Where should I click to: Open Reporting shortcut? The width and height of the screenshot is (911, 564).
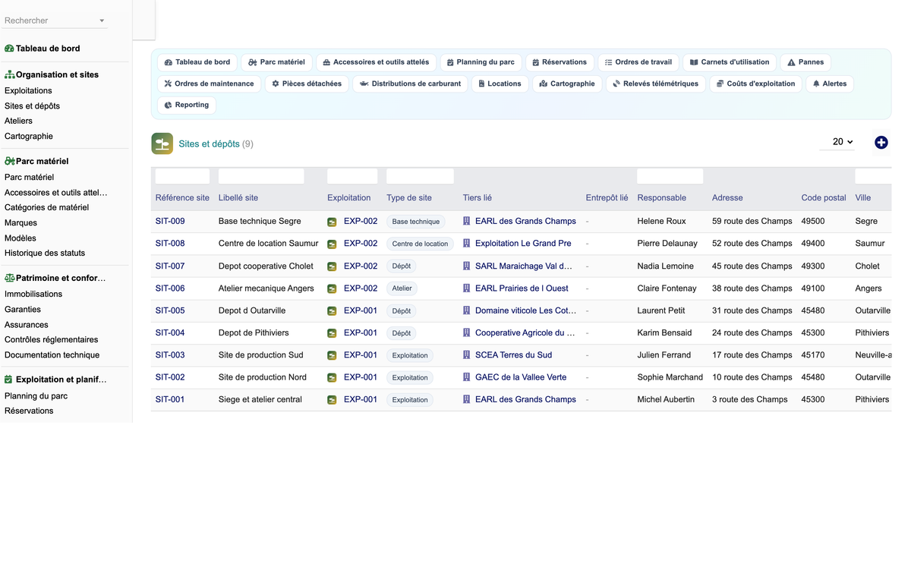click(x=187, y=105)
